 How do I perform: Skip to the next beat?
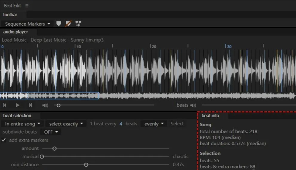pyautogui.click(x=30, y=105)
